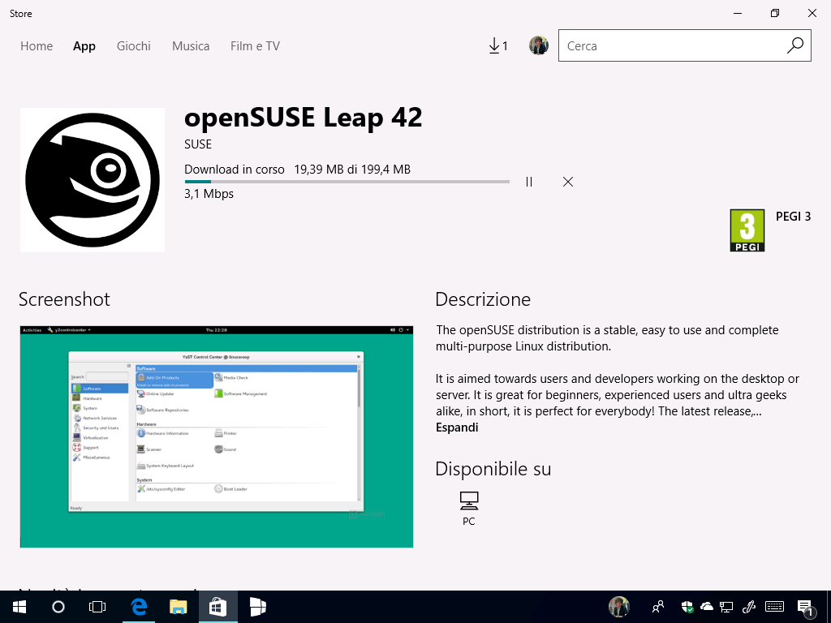Expand the description with Espandi
Screen dimensions: 831x623
point(457,428)
